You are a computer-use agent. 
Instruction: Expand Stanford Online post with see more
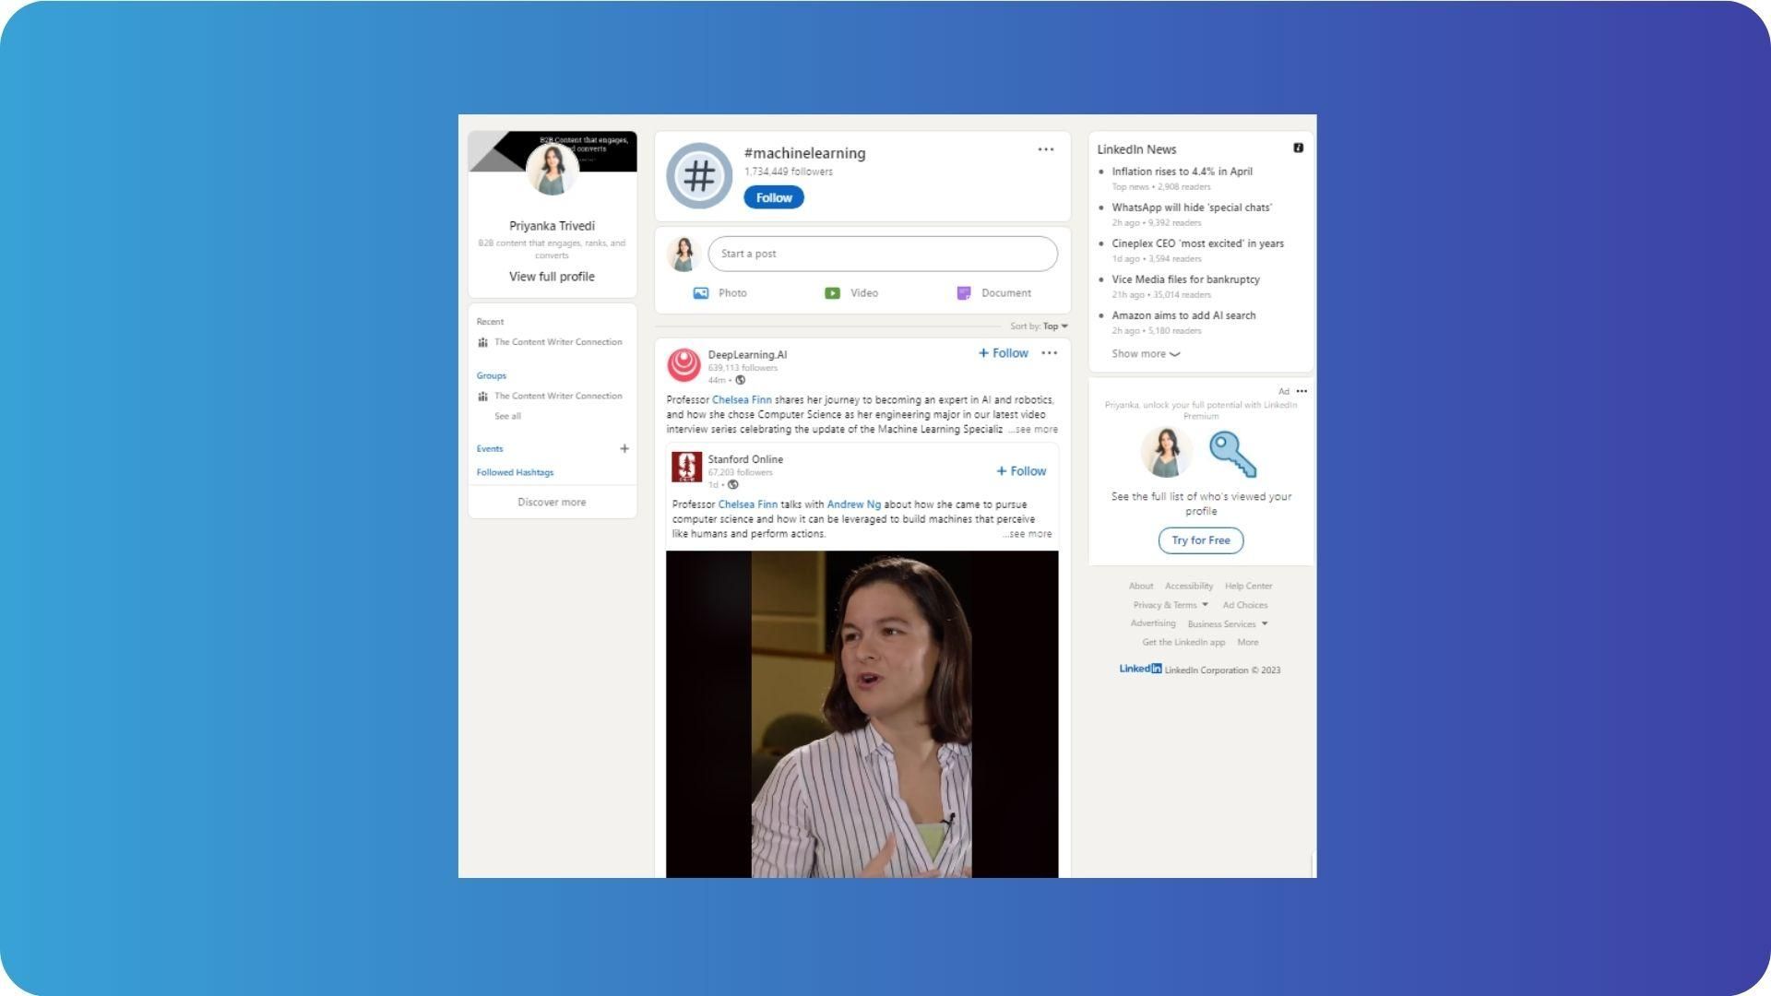point(1028,534)
